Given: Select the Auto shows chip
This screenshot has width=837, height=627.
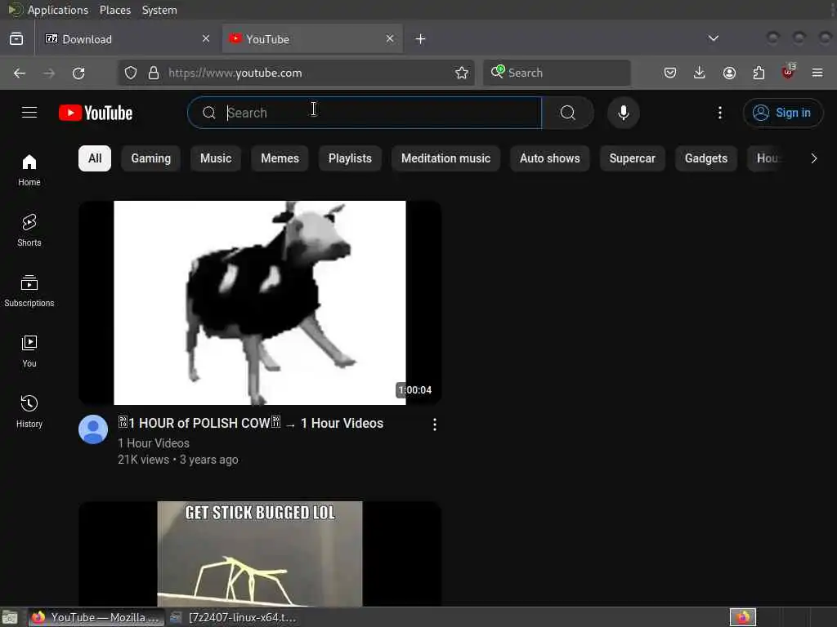Looking at the screenshot, I should coord(550,158).
